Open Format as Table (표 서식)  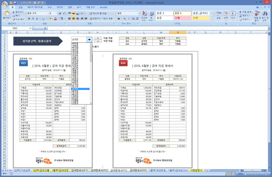coord(151,16)
